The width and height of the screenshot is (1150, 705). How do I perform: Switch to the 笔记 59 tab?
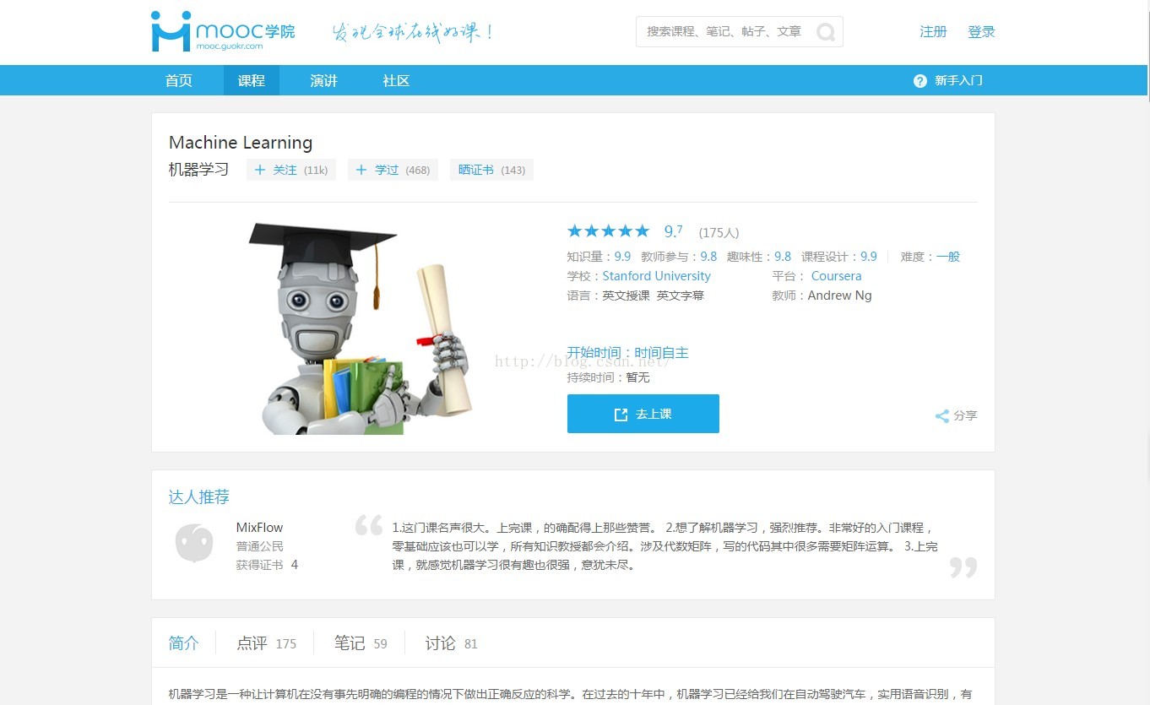[x=361, y=643]
